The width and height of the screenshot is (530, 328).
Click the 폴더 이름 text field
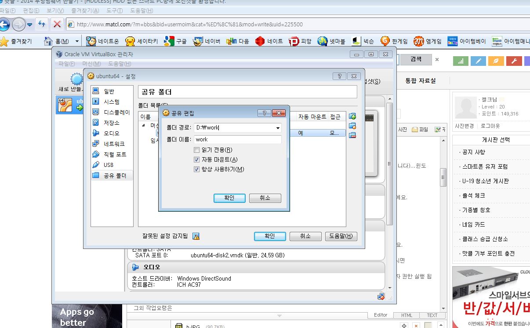237,140
